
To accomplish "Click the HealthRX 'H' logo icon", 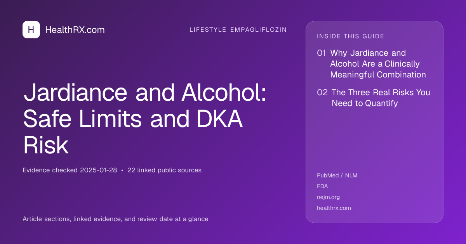I will [31, 29].
